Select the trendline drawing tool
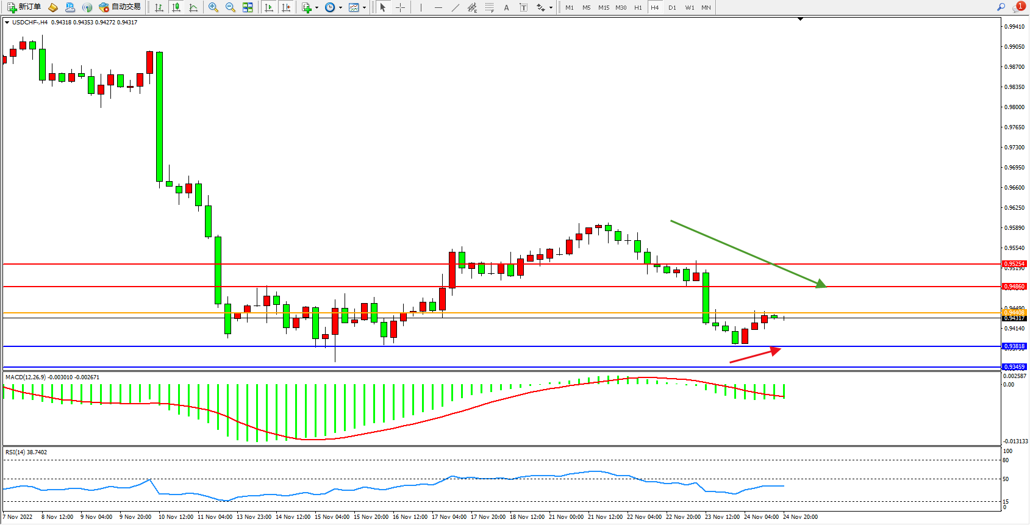 456,7
